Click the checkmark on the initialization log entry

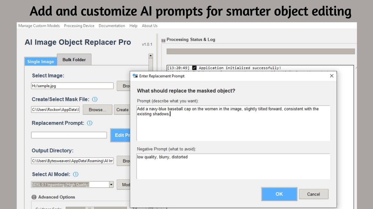194,68
